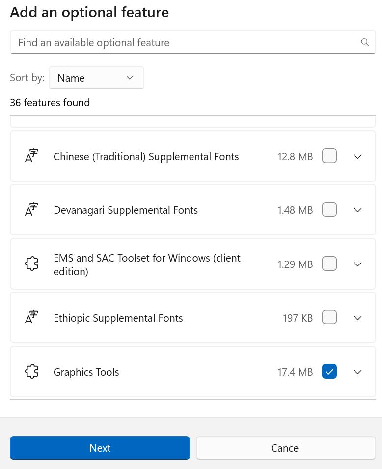Expand the Devanagari Supplemental Fonts chevron

358,210
